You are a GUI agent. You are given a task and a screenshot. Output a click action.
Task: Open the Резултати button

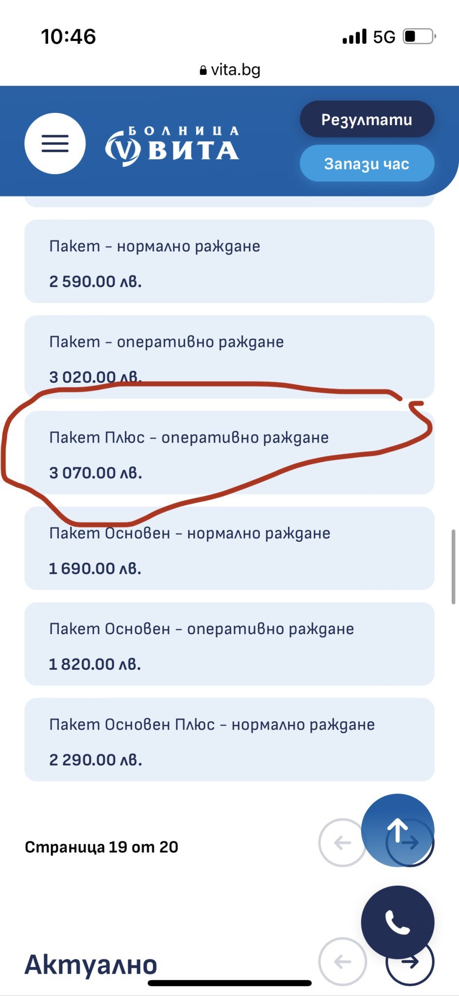367,119
